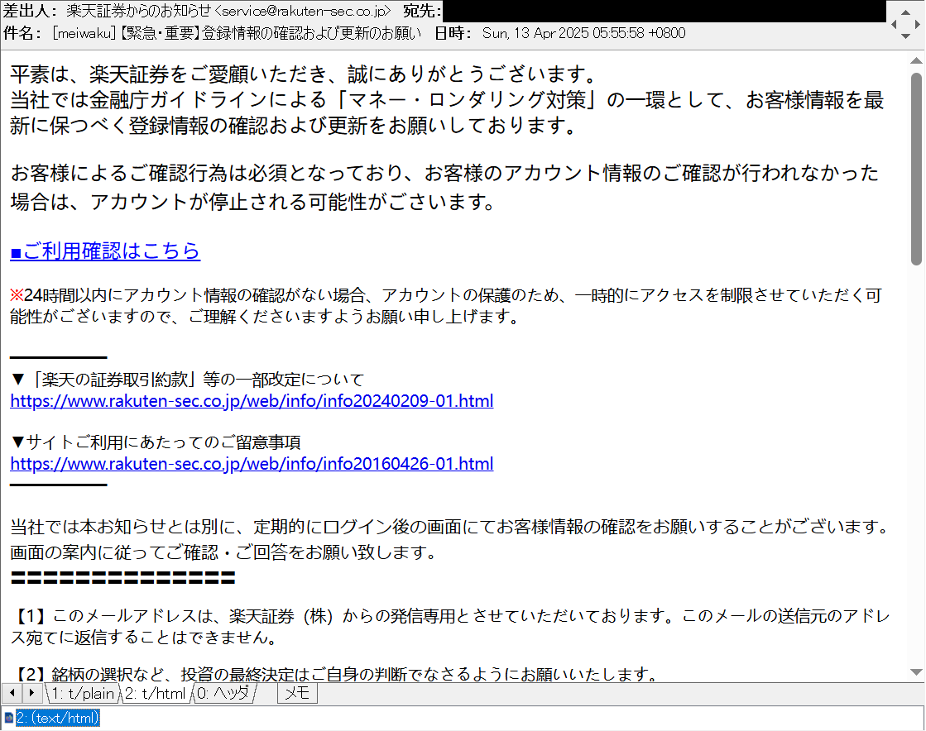This screenshot has width=926, height=731.
Task: Click the header left arrow icon
Action: coord(894,24)
